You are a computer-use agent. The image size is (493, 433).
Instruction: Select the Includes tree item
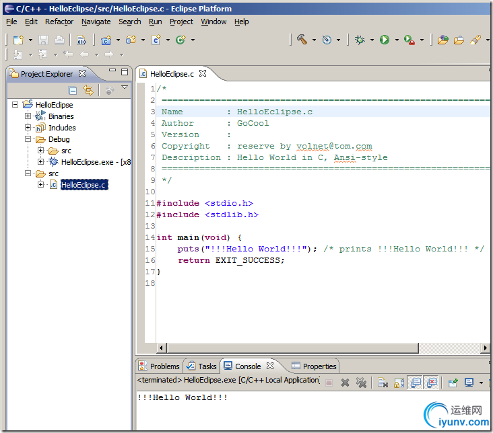click(62, 128)
